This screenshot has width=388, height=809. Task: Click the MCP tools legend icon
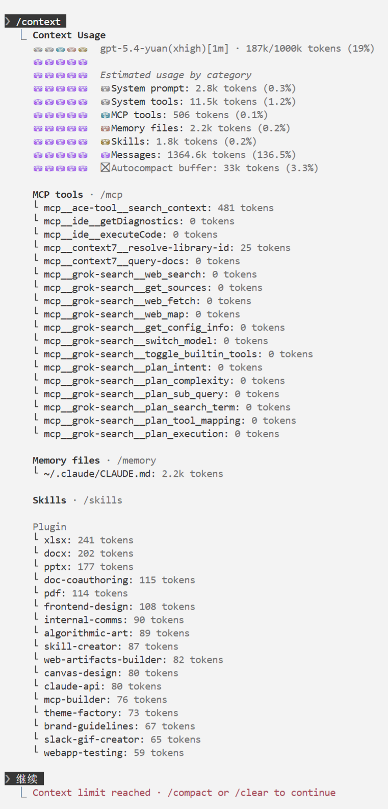(x=105, y=115)
